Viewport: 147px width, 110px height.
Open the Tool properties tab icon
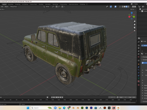(138, 42)
